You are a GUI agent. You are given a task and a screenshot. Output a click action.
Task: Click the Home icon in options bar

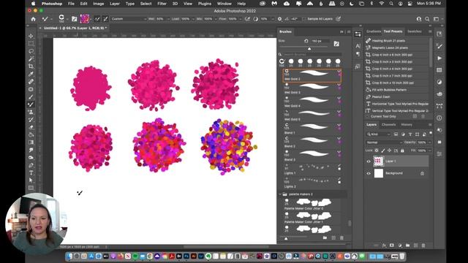33,19
